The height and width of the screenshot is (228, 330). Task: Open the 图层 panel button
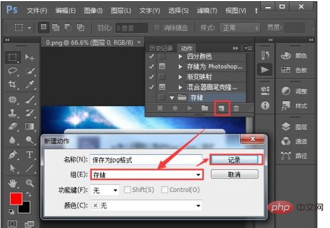point(295,127)
